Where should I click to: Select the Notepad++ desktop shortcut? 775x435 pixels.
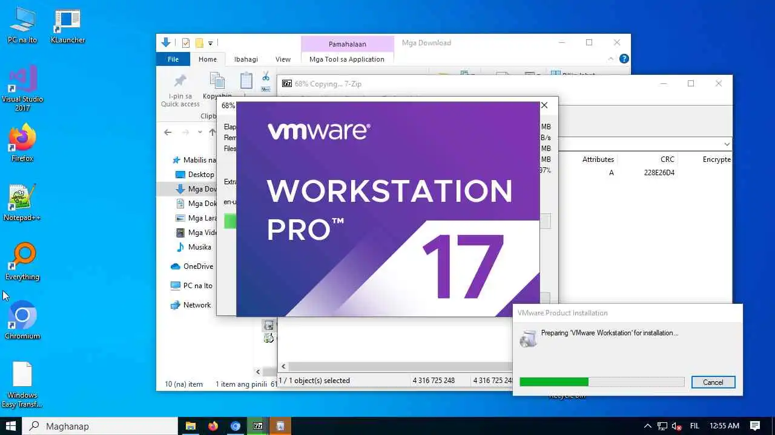click(22, 202)
